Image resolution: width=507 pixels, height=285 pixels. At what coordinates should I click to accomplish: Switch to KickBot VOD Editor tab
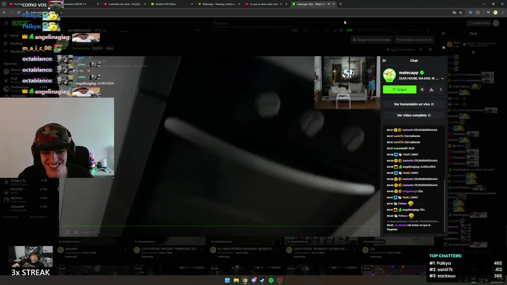click(x=172, y=4)
